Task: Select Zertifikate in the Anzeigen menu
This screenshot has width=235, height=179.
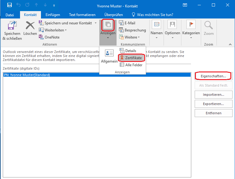Action: point(131,58)
